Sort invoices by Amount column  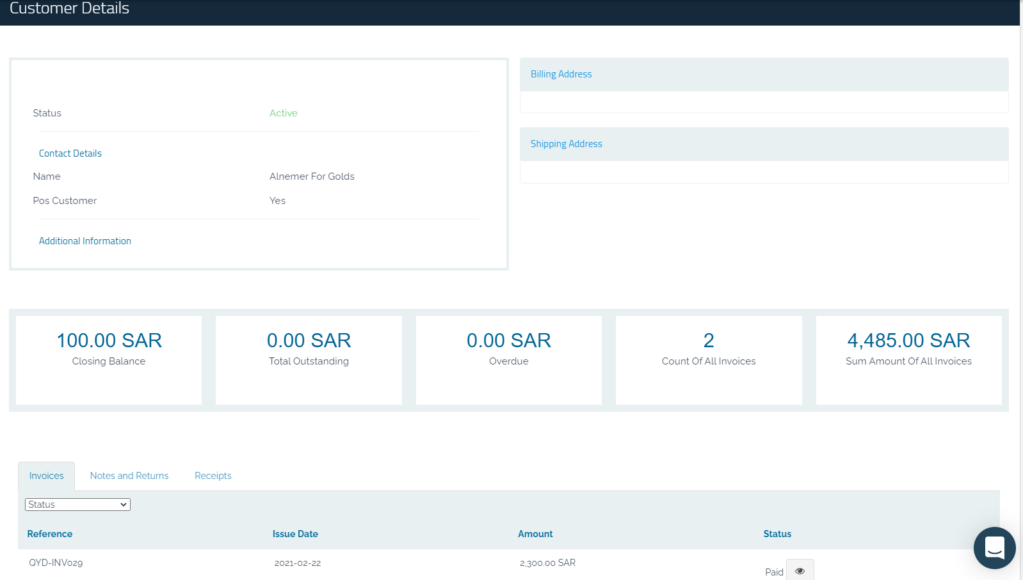535,534
